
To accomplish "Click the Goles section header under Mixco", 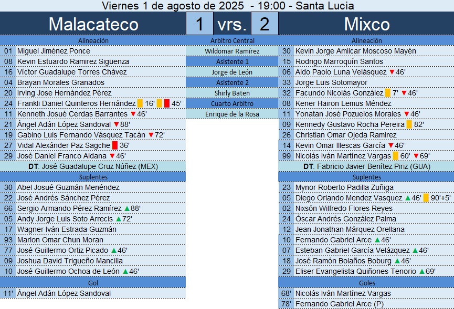I will coord(366,283).
